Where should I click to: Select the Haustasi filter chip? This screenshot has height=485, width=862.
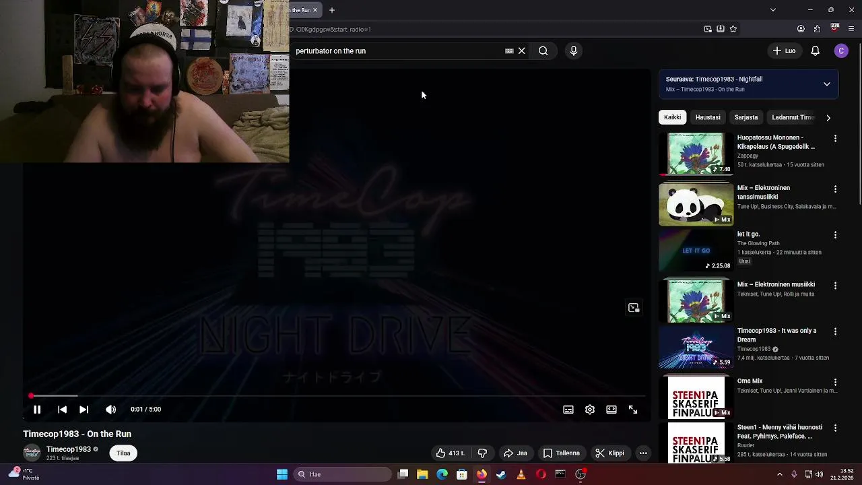pos(708,117)
